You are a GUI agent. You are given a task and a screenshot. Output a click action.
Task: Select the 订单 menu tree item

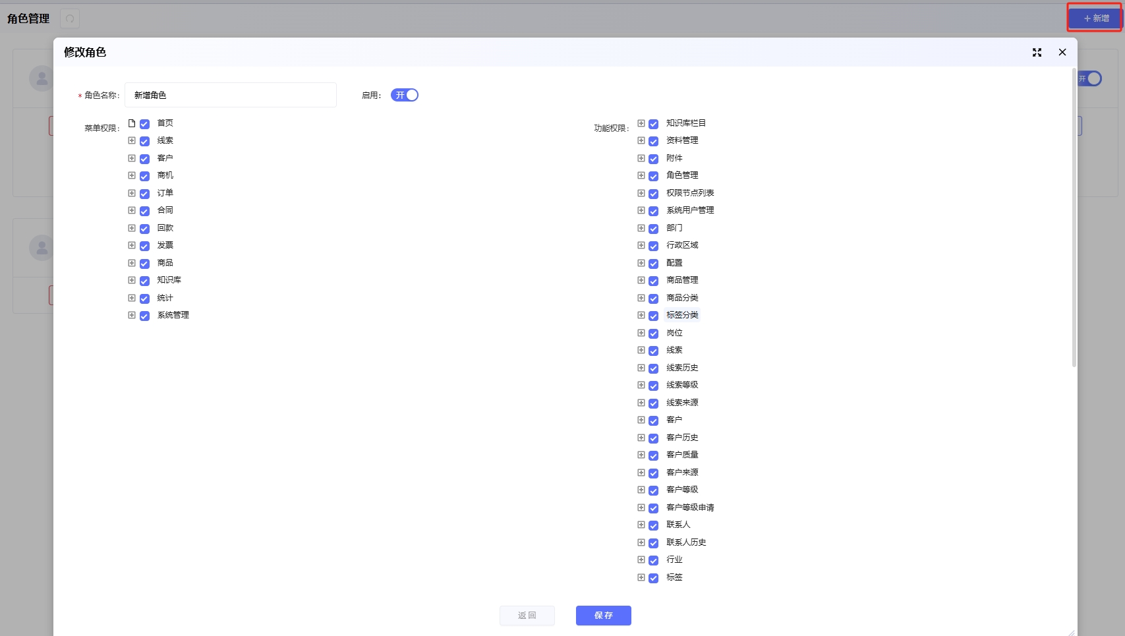point(165,193)
